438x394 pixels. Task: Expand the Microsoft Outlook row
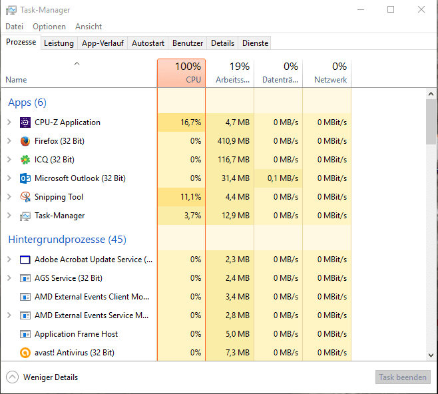tap(9, 178)
